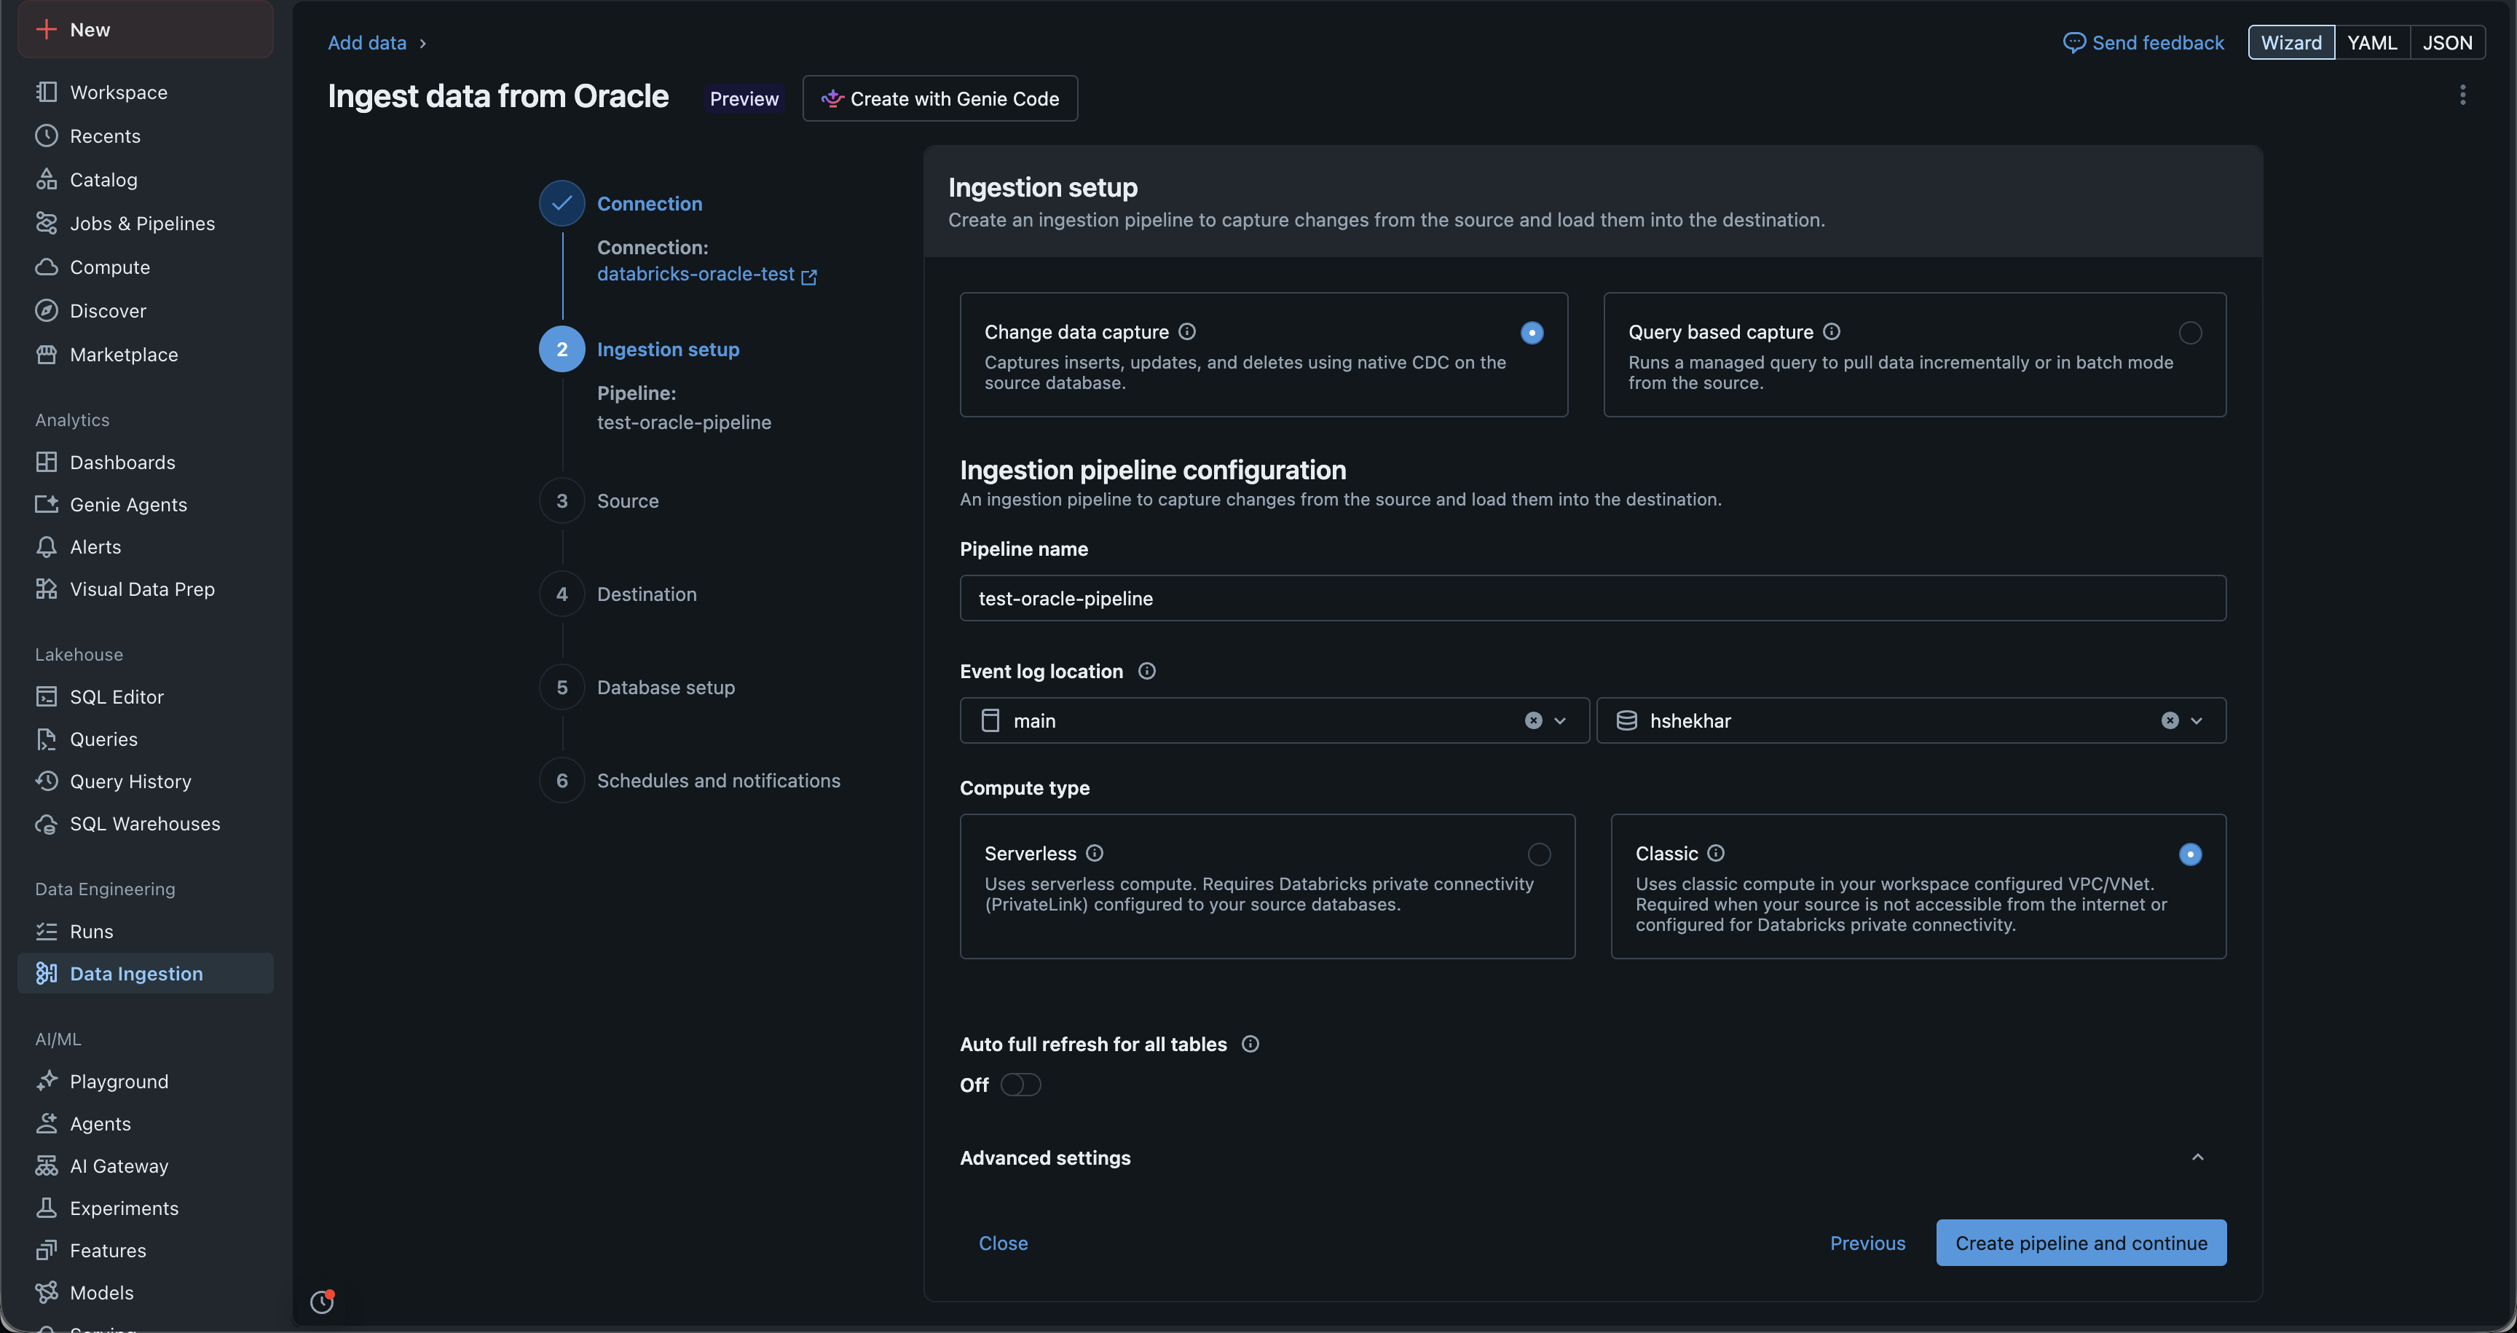Click the Visual Data Prep icon
Viewport: 2517px width, 1333px height.
click(46, 589)
